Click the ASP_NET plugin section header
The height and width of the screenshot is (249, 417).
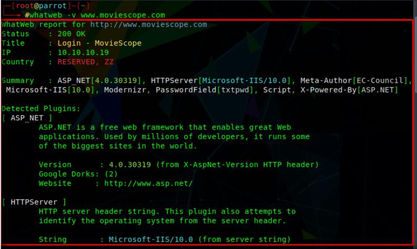pos(27,118)
